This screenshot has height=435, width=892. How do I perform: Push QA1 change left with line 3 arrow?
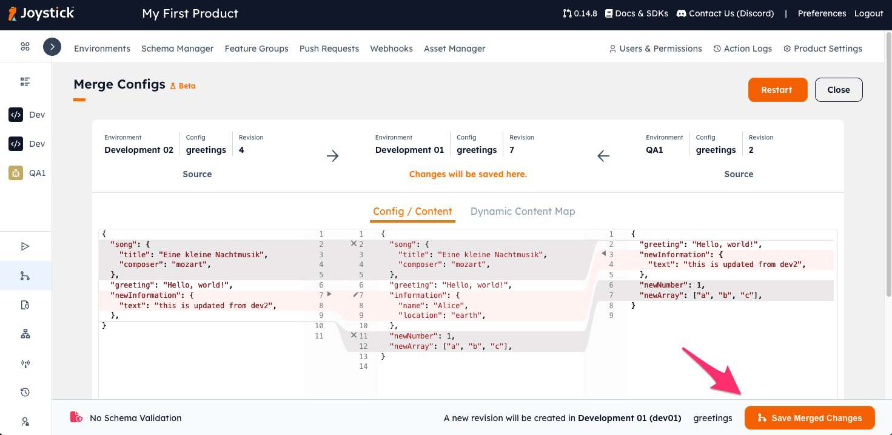[x=603, y=254]
